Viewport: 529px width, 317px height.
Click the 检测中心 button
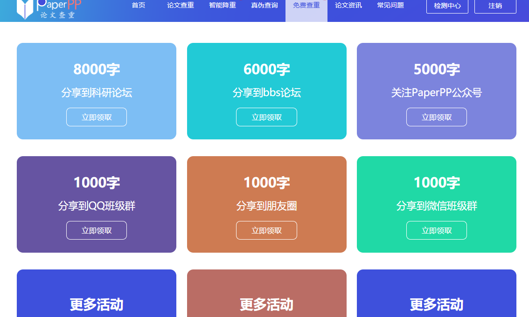pos(447,6)
